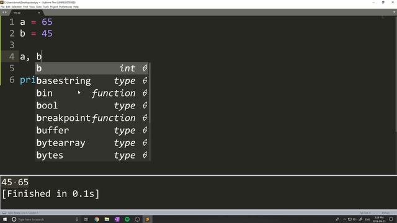This screenshot has width=397, height=223.
Task: Click the details icon beside bool
Action: point(145,105)
